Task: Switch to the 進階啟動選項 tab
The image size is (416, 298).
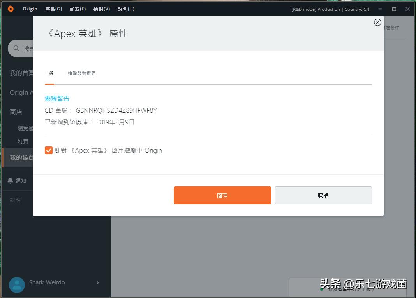Action: [x=82, y=73]
